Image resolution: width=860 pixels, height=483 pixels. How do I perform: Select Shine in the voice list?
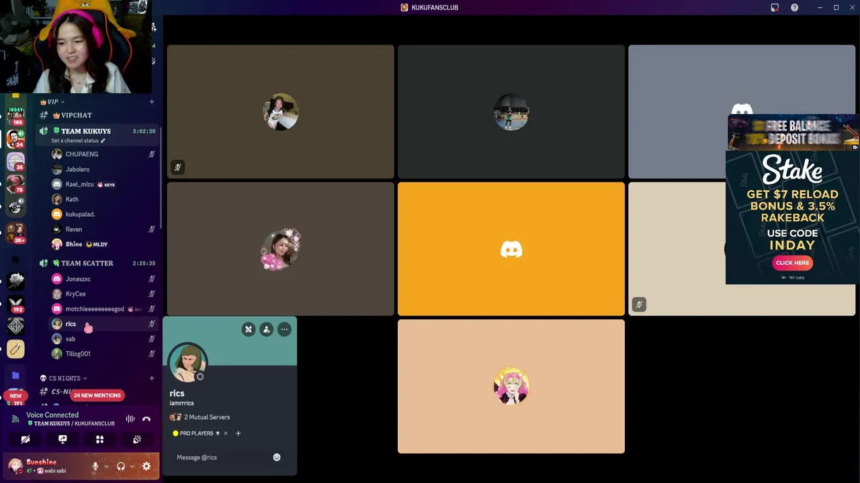click(103, 244)
